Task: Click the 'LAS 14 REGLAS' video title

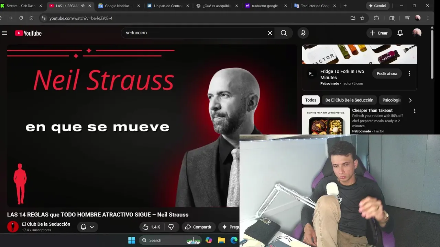Action: click(x=98, y=215)
